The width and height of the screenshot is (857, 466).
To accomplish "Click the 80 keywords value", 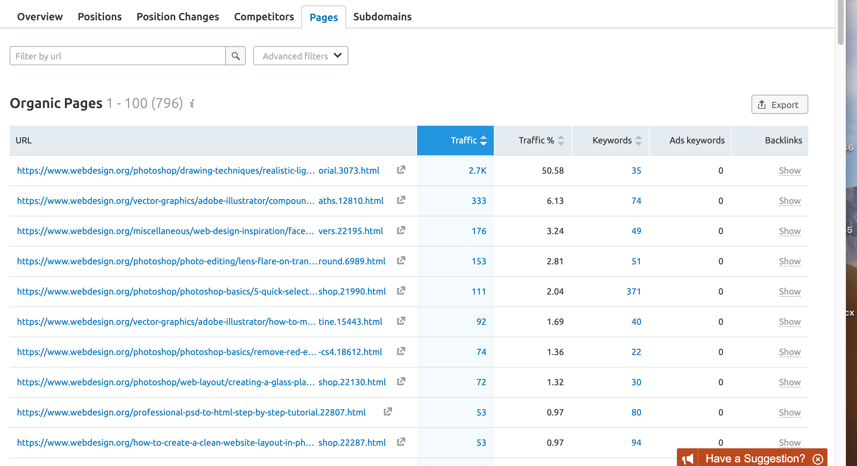I will 636,413.
